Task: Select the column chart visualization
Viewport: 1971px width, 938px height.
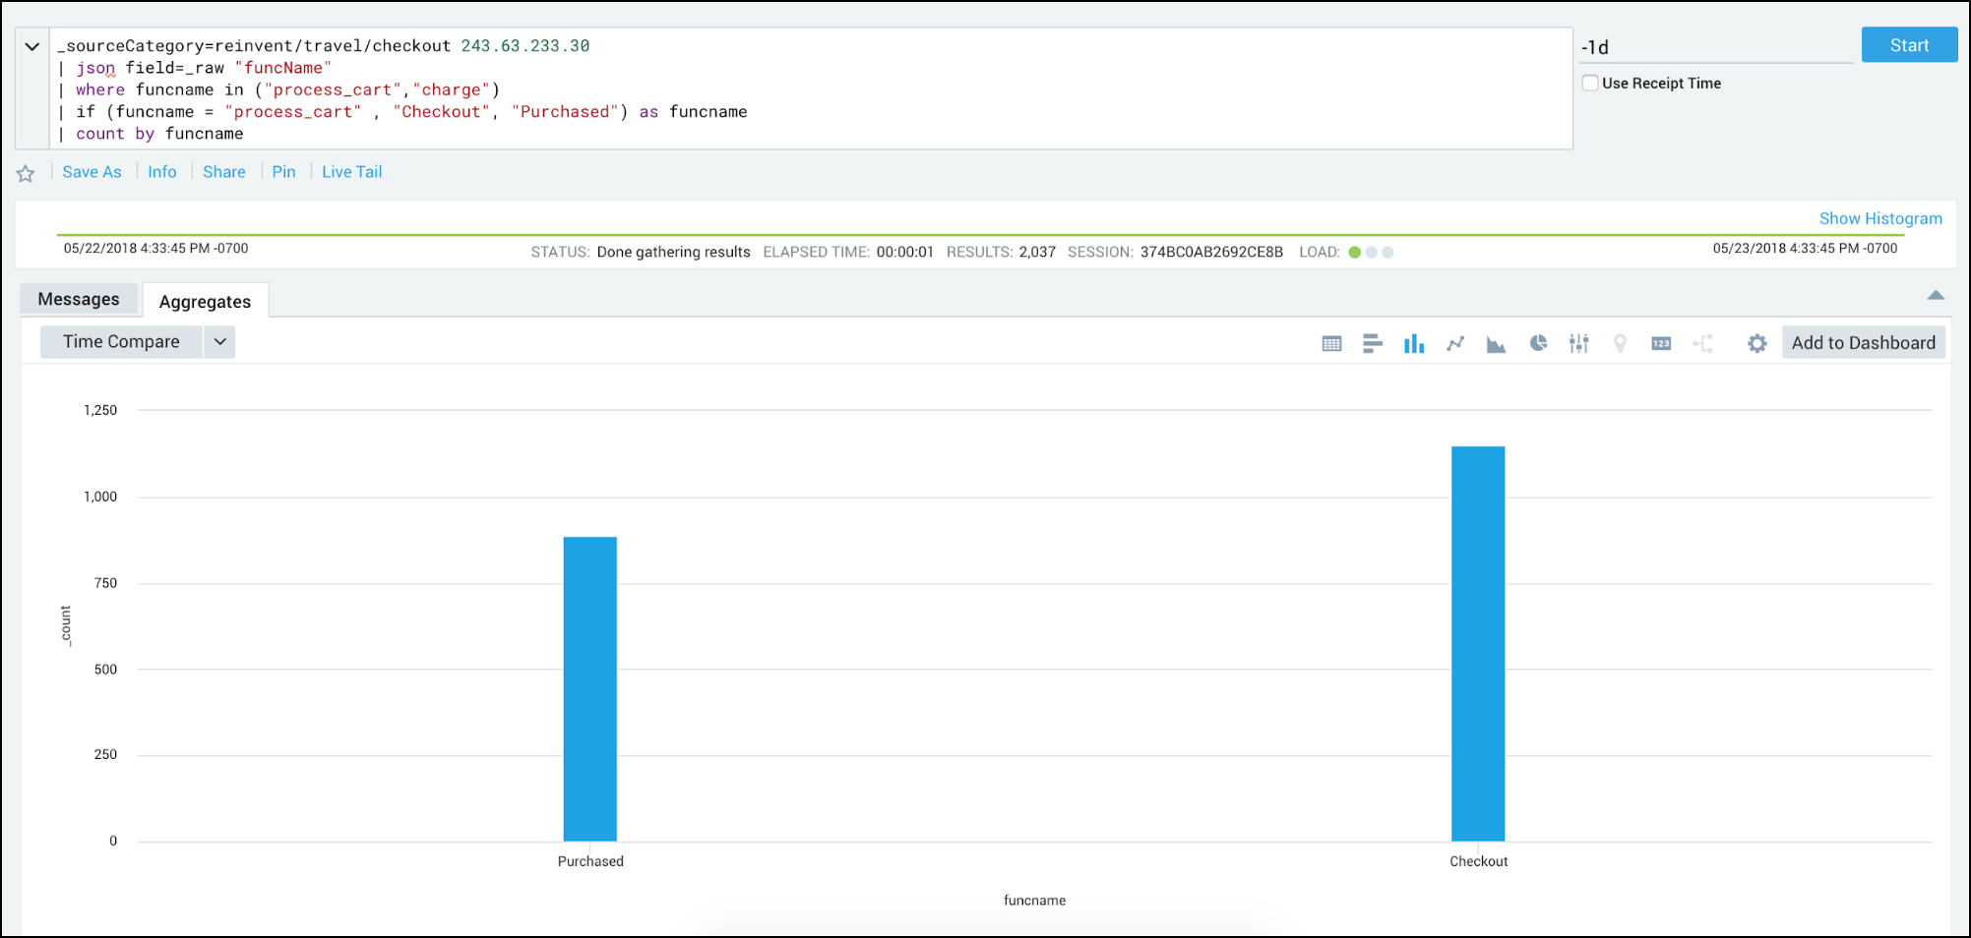Action: tap(1414, 343)
